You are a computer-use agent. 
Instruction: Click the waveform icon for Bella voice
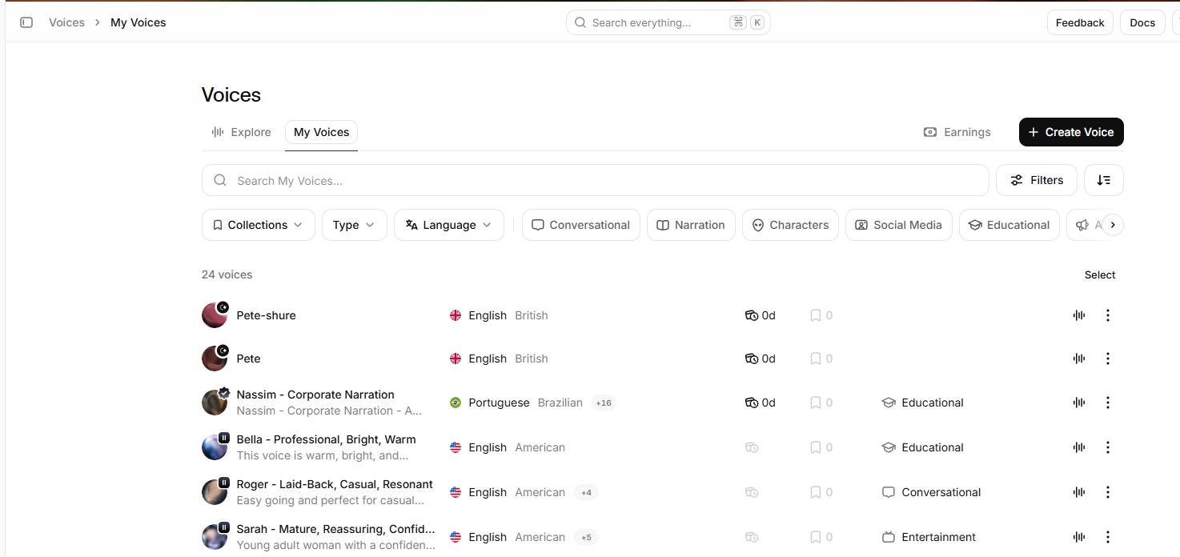pyautogui.click(x=1079, y=447)
